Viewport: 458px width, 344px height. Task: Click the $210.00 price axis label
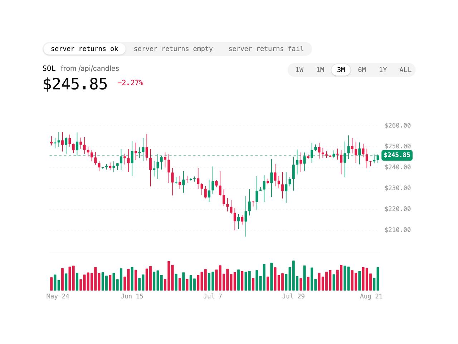[x=398, y=230]
